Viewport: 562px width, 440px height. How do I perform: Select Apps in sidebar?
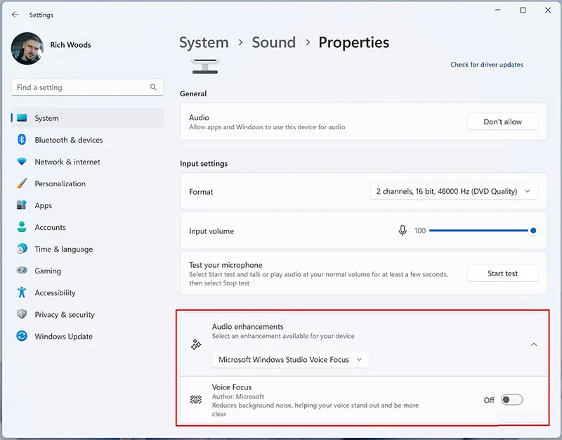click(87, 205)
